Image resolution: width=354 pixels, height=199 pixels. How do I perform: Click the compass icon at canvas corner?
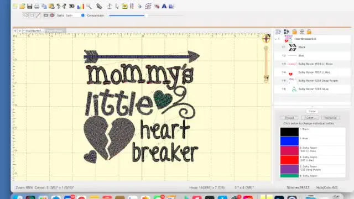[x=267, y=38]
